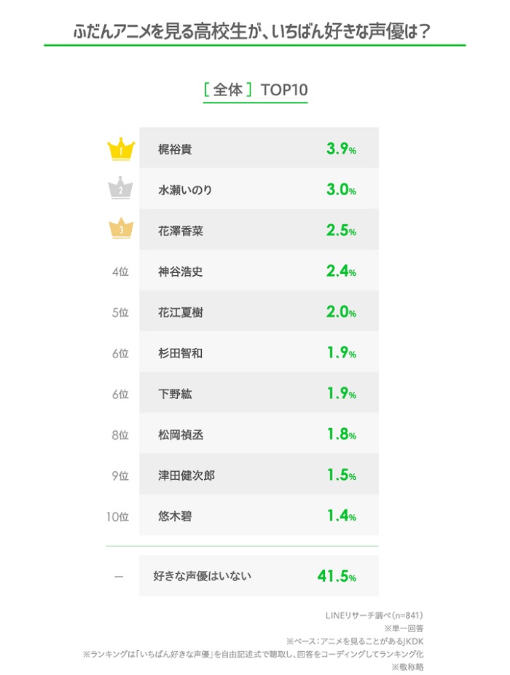Image resolution: width=510 pixels, height=675 pixels.
Task: Click the 花江夏樹 fifth-place row
Action: click(259, 312)
